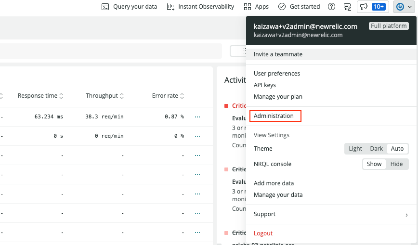Click the 0 req/min throughput value
Image resolution: width=418 pixels, height=245 pixels.
point(109,136)
